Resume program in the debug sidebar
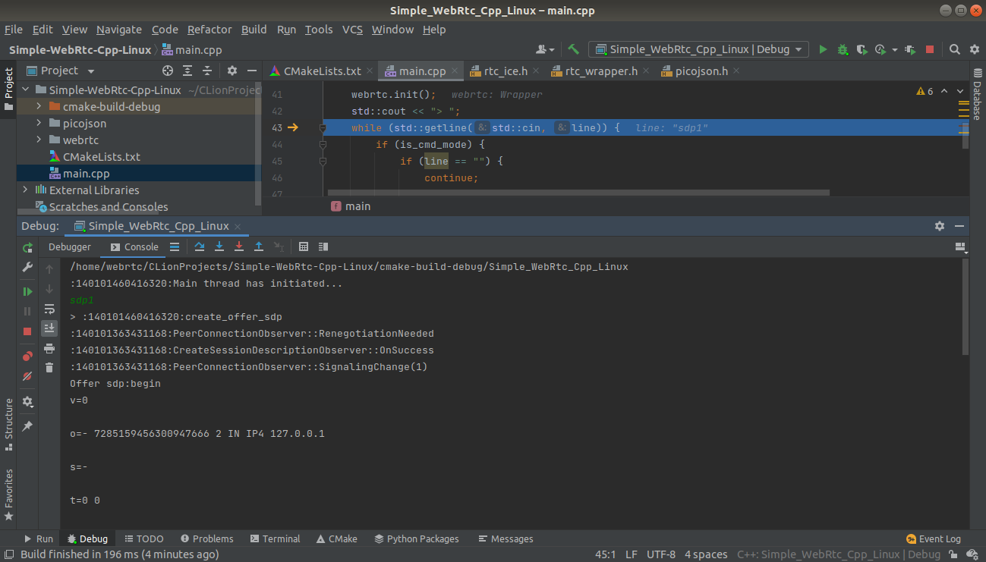Screen dimensions: 986x562 pos(27,291)
